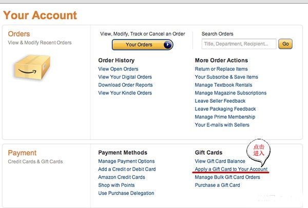Open Manage Payment Options link
Screen dimensions: 308x208
tap(126, 161)
